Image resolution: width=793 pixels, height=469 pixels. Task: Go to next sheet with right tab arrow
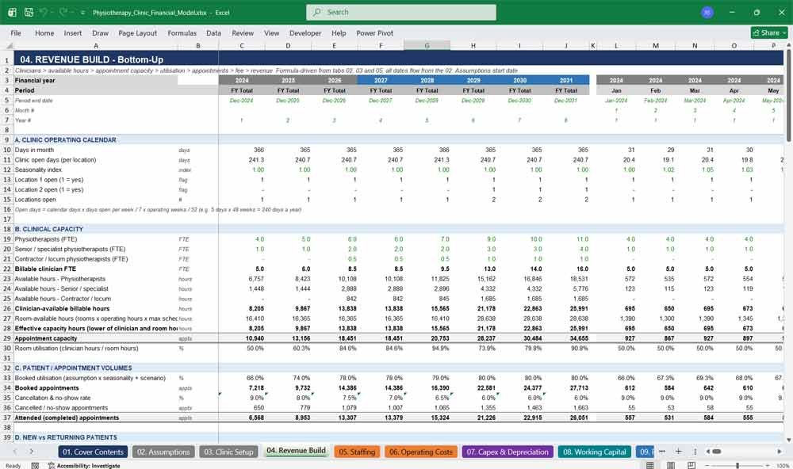(32, 452)
